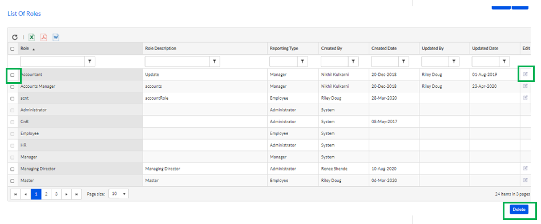Open edit icon for Managing Director row
Image resolution: width=541 pixels, height=224 pixels.
click(526, 168)
